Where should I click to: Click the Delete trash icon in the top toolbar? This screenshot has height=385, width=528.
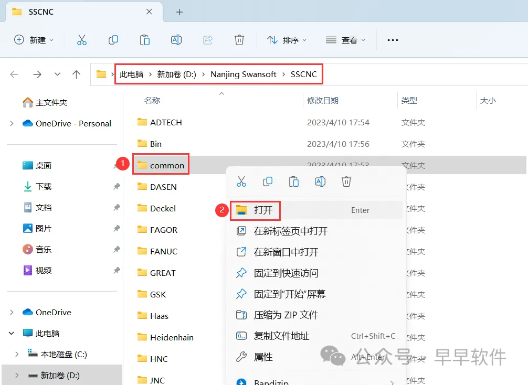pos(239,40)
